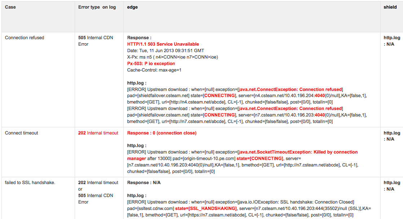The height and width of the screenshot is (219, 403).
Task: Click the "Case" column header
Action: pos(10,7)
